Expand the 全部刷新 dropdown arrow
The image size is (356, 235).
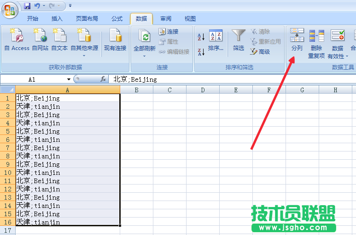point(145,56)
